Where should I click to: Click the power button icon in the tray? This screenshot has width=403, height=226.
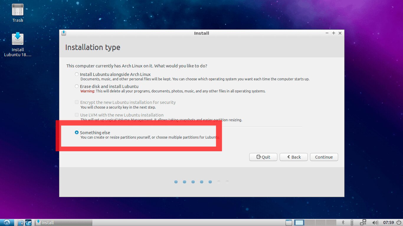coord(398,222)
